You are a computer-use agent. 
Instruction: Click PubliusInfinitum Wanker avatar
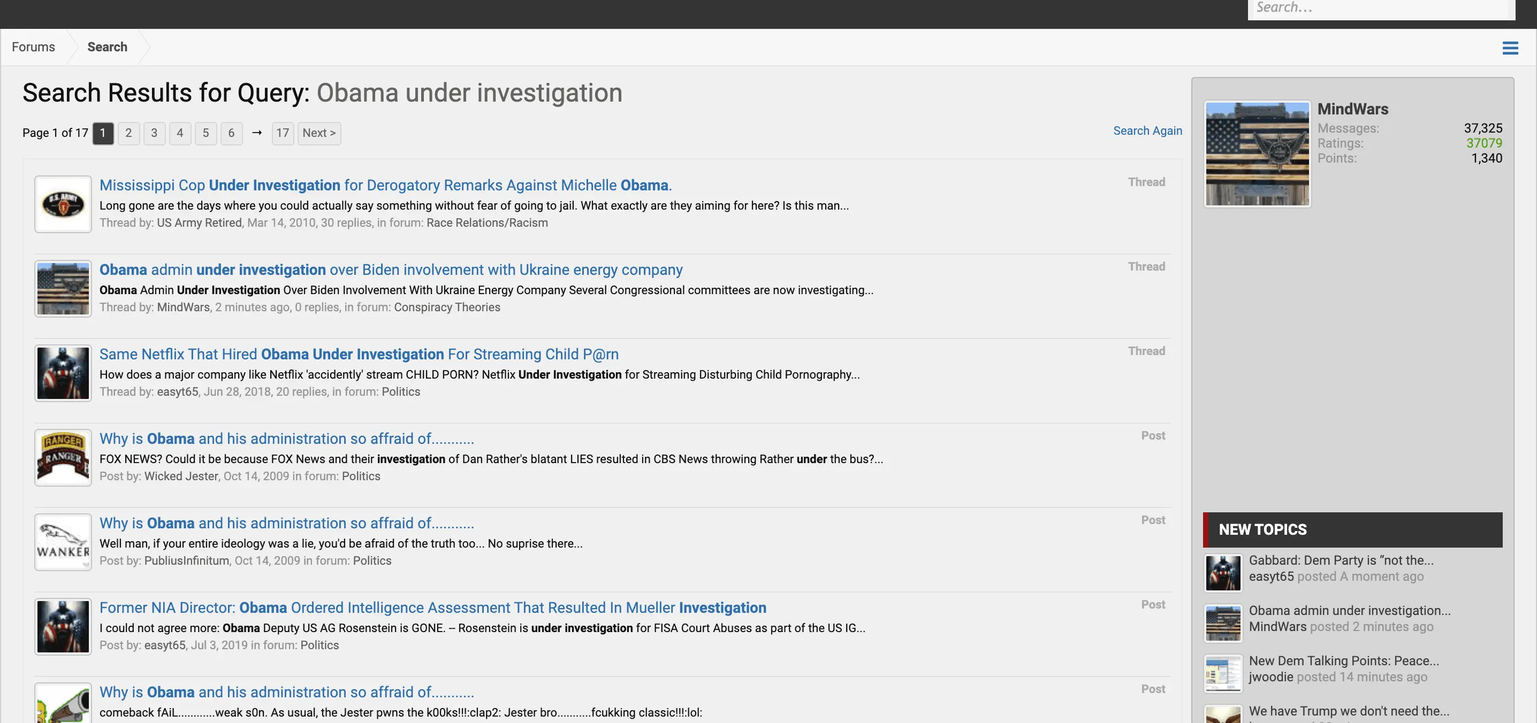point(63,542)
